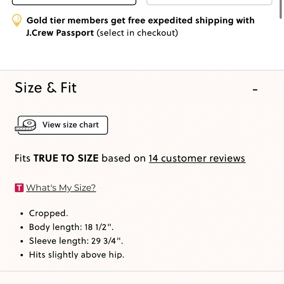Click the bold TRUE TO SIZE text
This screenshot has width=284, height=284.
(x=66, y=158)
